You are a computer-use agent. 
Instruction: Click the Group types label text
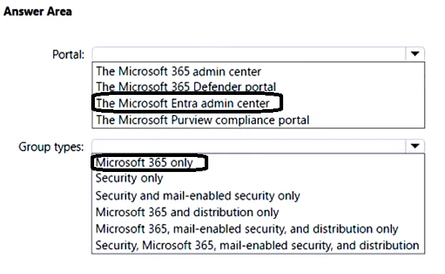[51, 147]
